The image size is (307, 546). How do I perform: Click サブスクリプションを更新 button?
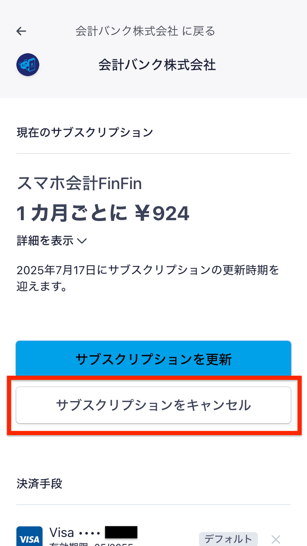[x=153, y=359]
